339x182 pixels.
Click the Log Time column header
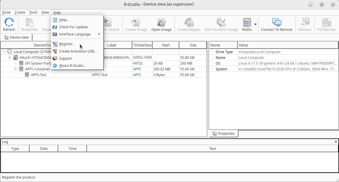click(x=72, y=148)
